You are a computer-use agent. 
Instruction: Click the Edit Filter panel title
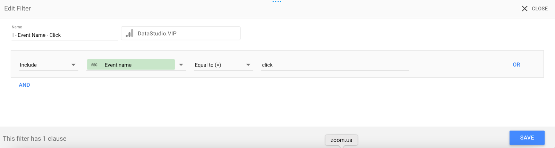coord(18,8)
